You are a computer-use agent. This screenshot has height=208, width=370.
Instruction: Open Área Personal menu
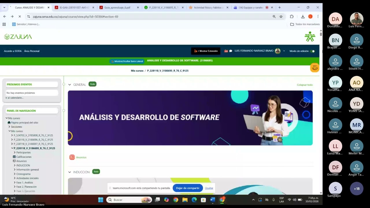pos(32,51)
